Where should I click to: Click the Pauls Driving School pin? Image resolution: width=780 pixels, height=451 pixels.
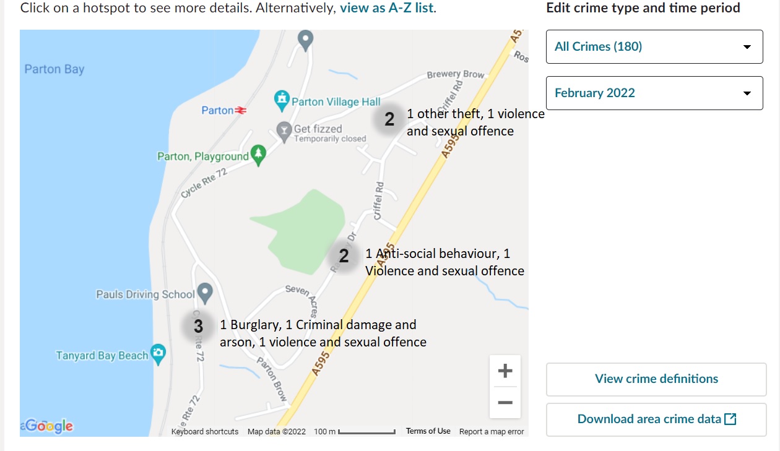pyautogui.click(x=205, y=292)
